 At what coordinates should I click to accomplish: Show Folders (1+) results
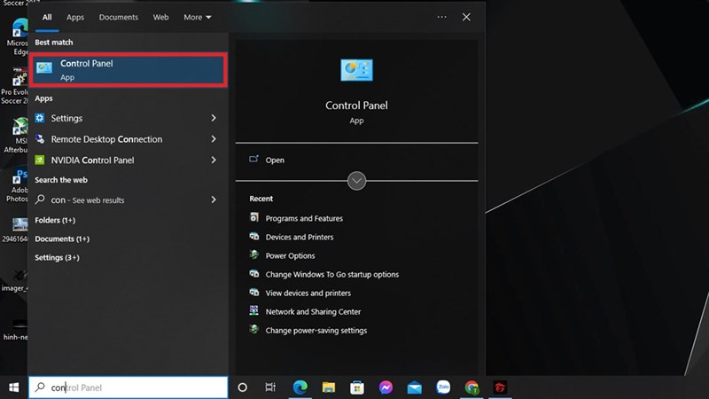click(x=55, y=220)
